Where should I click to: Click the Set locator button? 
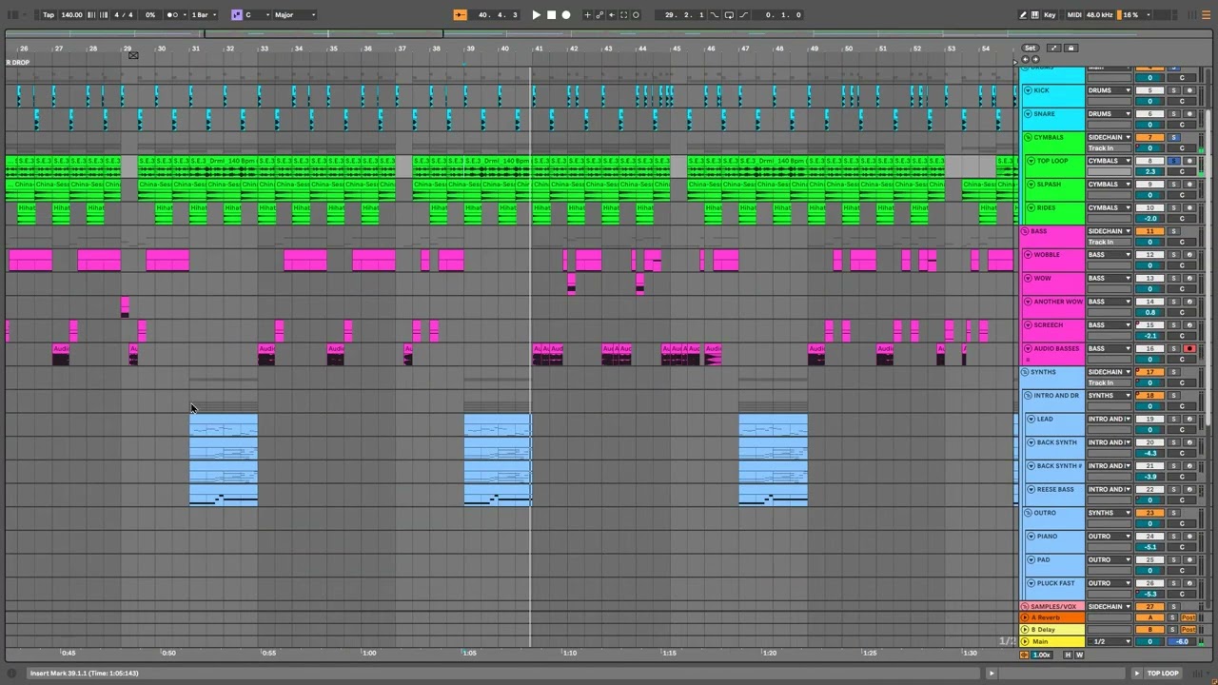pyautogui.click(x=1030, y=48)
